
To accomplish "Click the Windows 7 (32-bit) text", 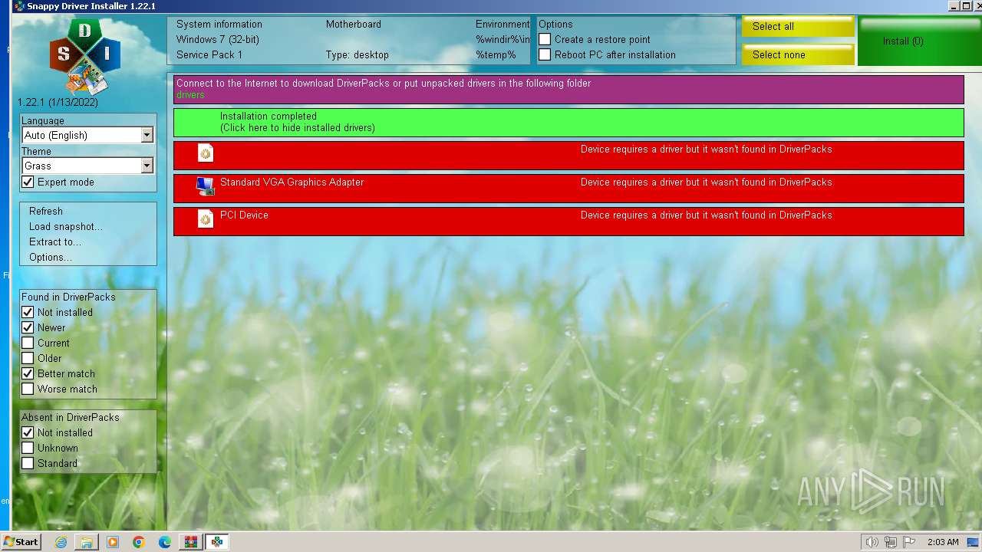I will tap(218, 39).
